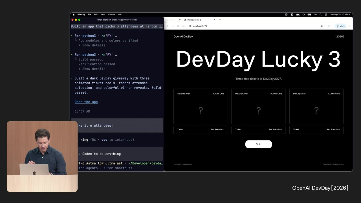Open the File menu
This screenshot has width=361, height=203.
90,14
